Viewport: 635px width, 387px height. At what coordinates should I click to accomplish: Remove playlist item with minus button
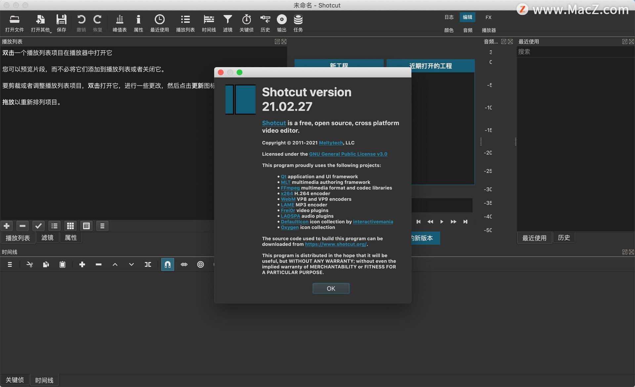point(22,226)
